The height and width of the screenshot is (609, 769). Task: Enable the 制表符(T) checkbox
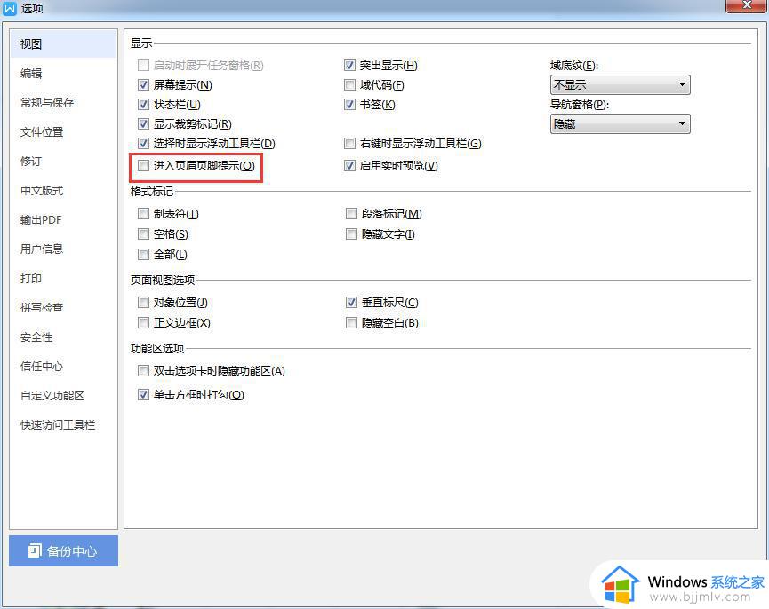(143, 213)
